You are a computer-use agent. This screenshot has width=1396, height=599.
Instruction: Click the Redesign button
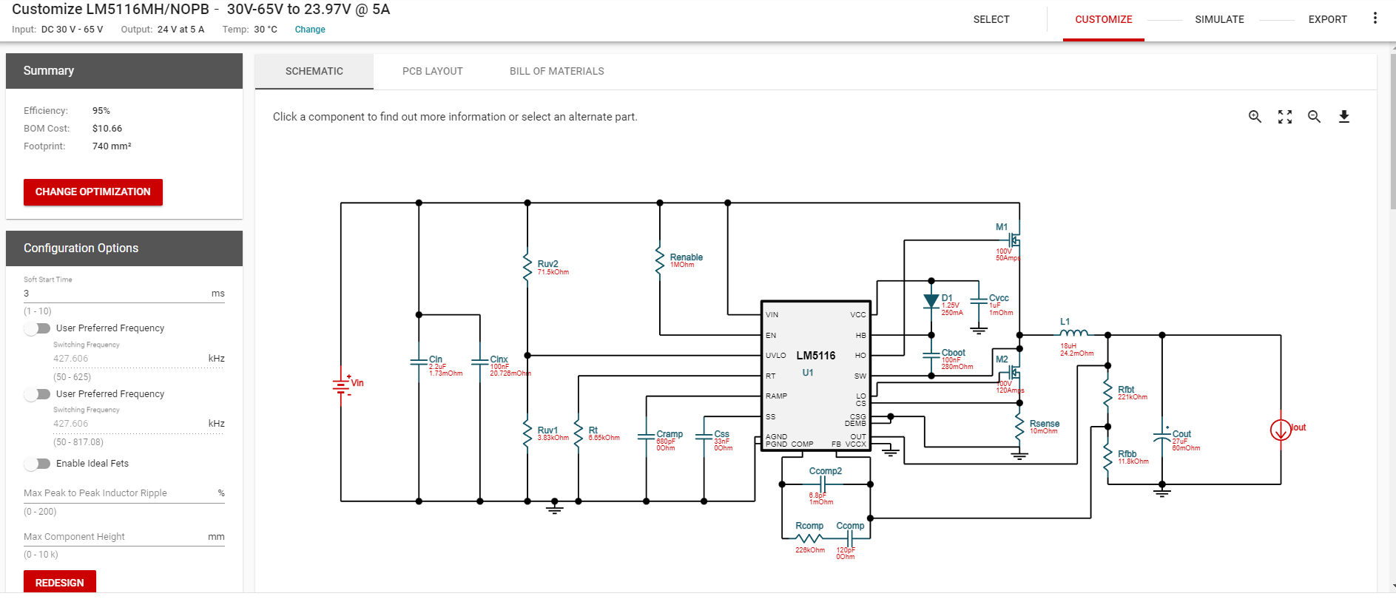tap(60, 582)
